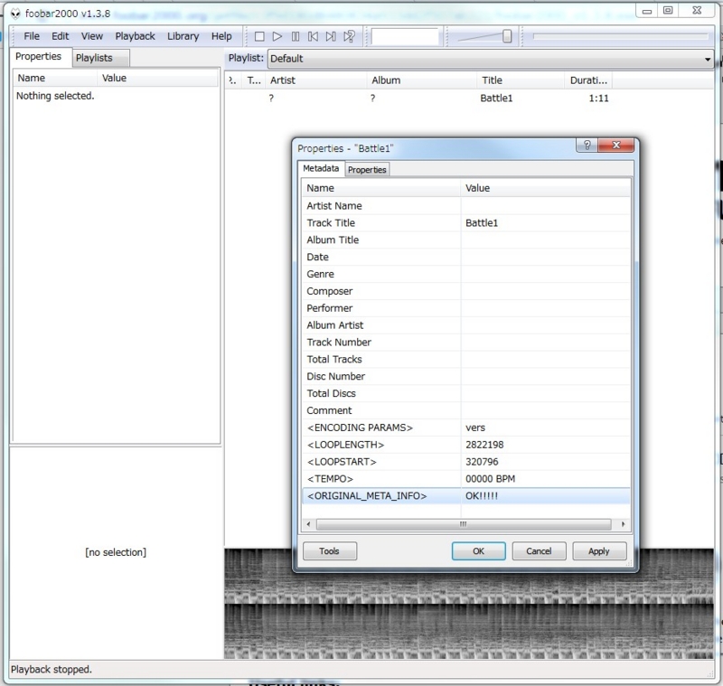Click the TEMPO value 00000 BPM
The image size is (723, 686).
(x=490, y=479)
